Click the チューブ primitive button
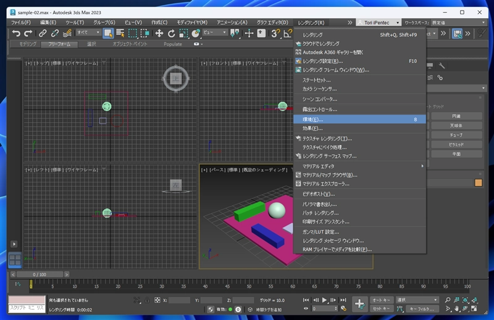 pyautogui.click(x=456, y=135)
